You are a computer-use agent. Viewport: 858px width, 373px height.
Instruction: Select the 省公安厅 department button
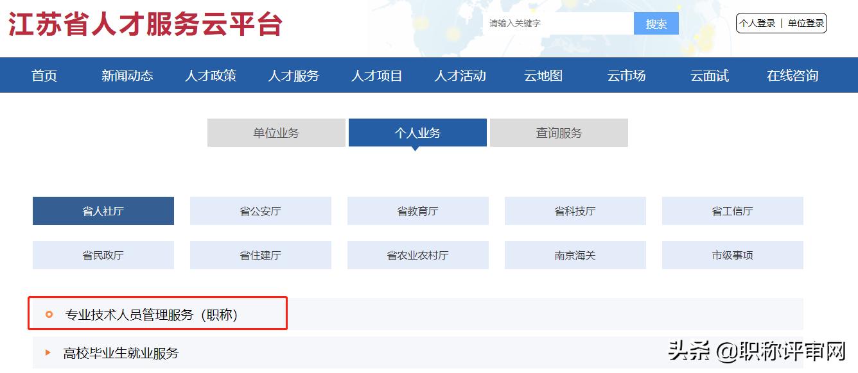coord(260,210)
